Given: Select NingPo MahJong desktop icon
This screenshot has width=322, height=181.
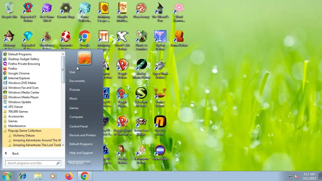Looking at the screenshot, I should 123,12.
